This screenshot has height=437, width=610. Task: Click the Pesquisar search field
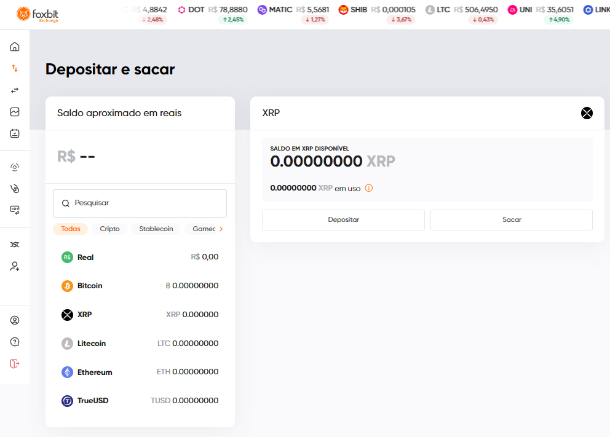(140, 203)
